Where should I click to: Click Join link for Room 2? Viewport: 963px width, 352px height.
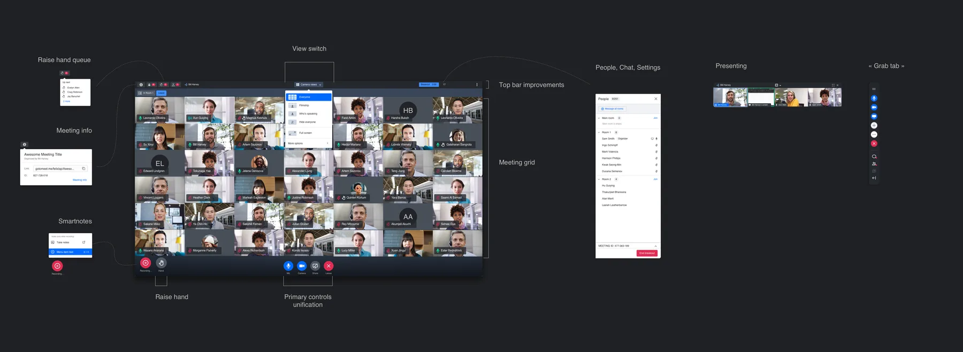(x=655, y=179)
